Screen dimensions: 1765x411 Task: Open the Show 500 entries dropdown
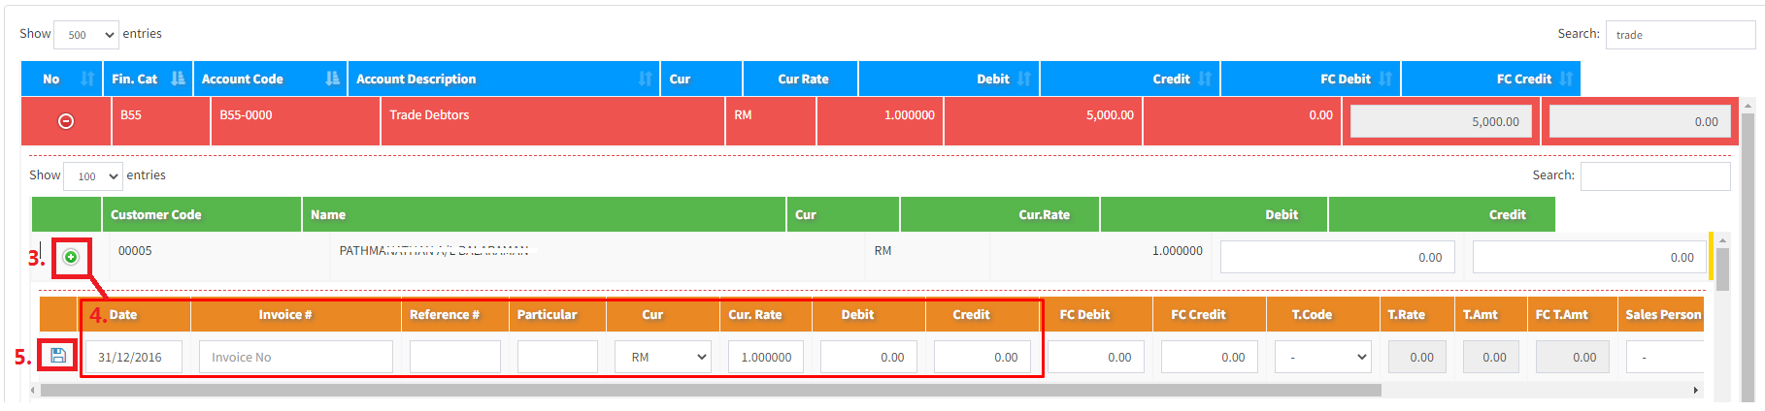[x=86, y=35]
